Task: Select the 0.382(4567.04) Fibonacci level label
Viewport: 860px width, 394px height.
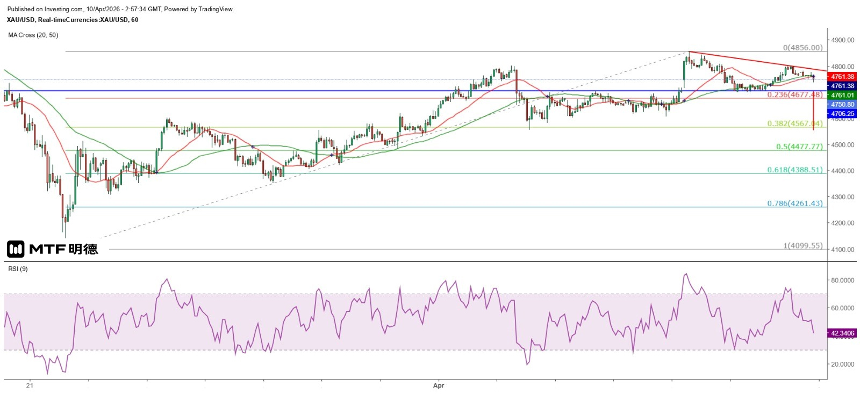Action: tap(794, 123)
